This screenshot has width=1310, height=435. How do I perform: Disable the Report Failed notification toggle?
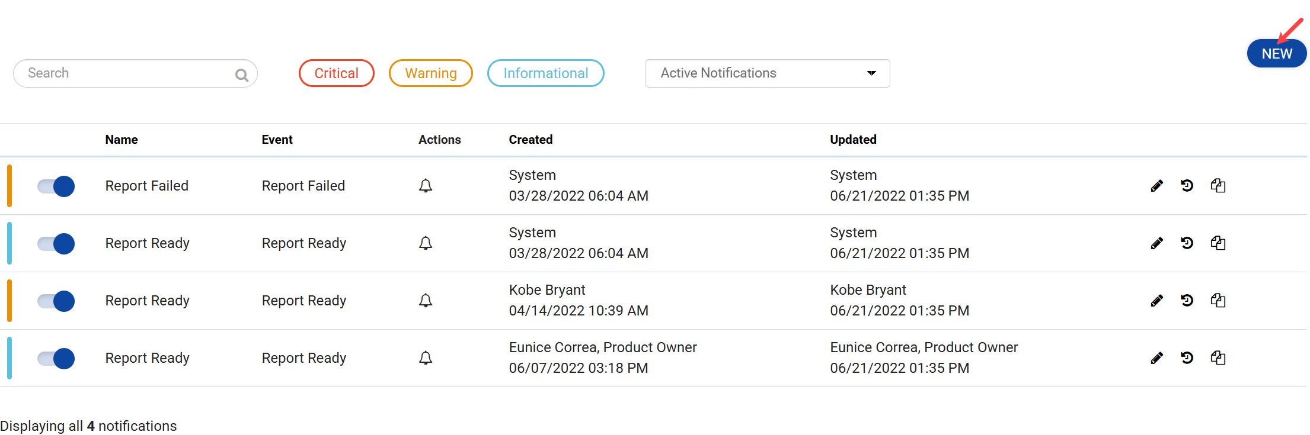click(56, 186)
